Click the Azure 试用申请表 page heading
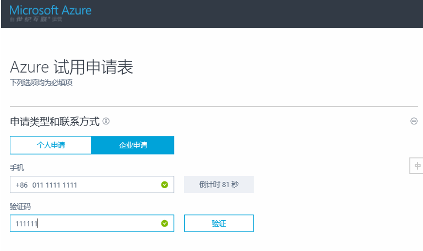The height and width of the screenshot is (251, 423). point(71,68)
